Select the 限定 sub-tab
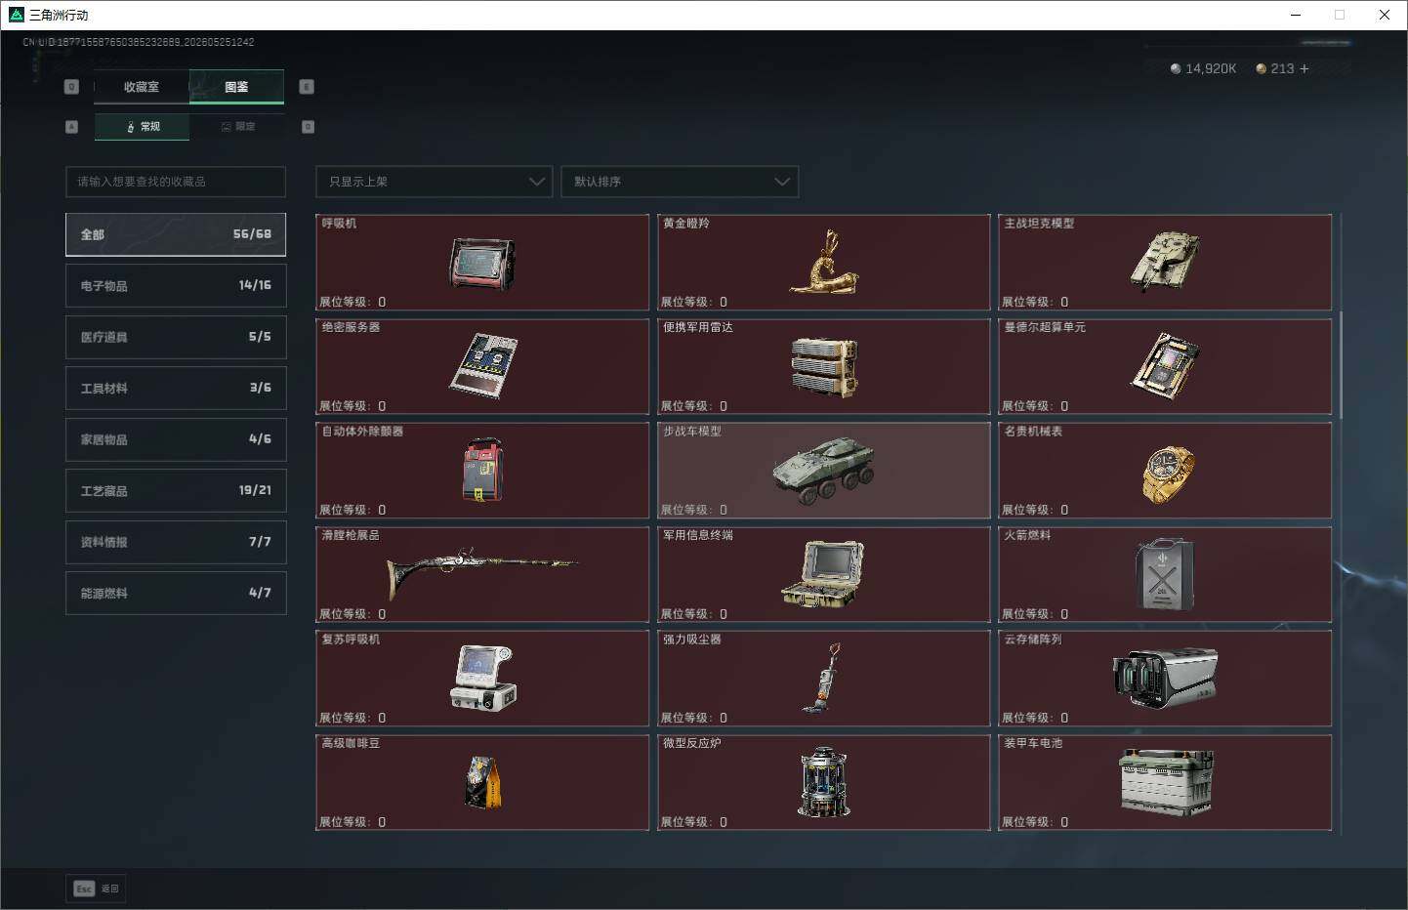Image resolution: width=1408 pixels, height=910 pixels. [x=237, y=127]
